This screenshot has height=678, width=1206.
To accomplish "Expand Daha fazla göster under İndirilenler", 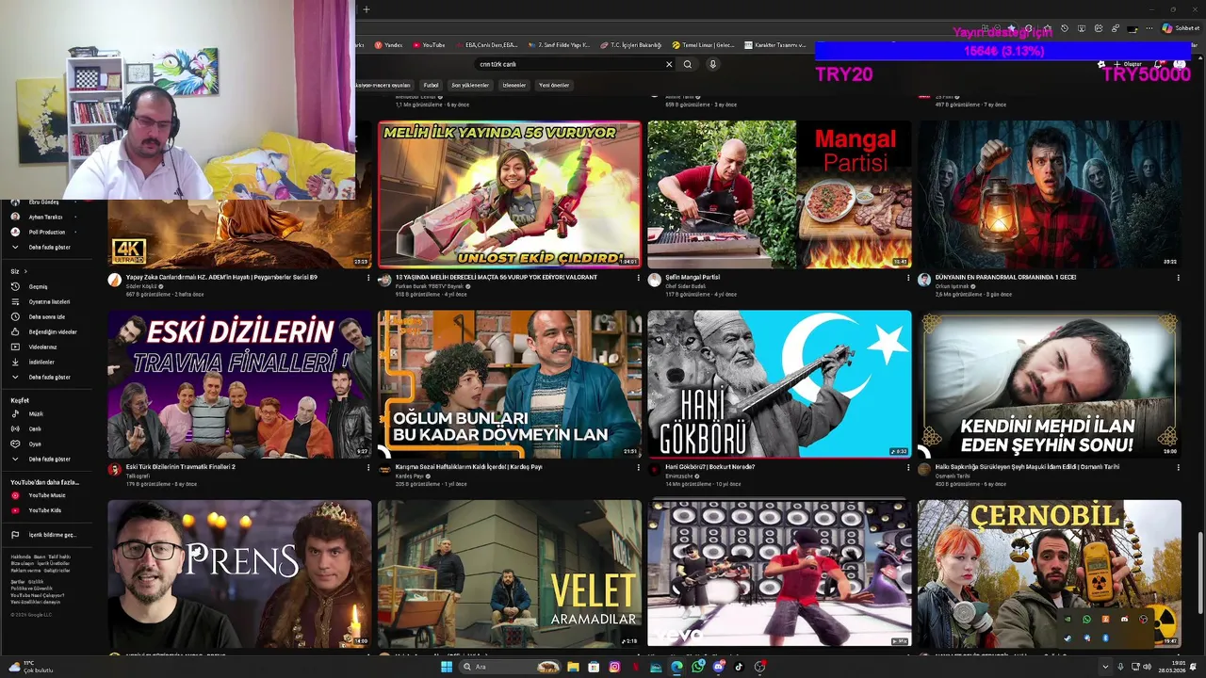I will (49, 377).
